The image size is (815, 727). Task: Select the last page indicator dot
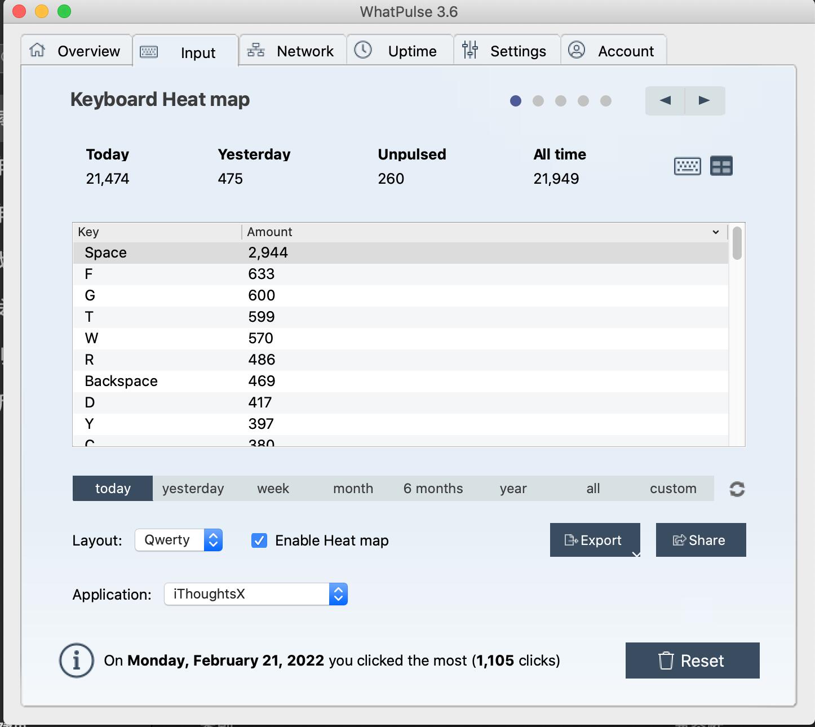click(606, 101)
